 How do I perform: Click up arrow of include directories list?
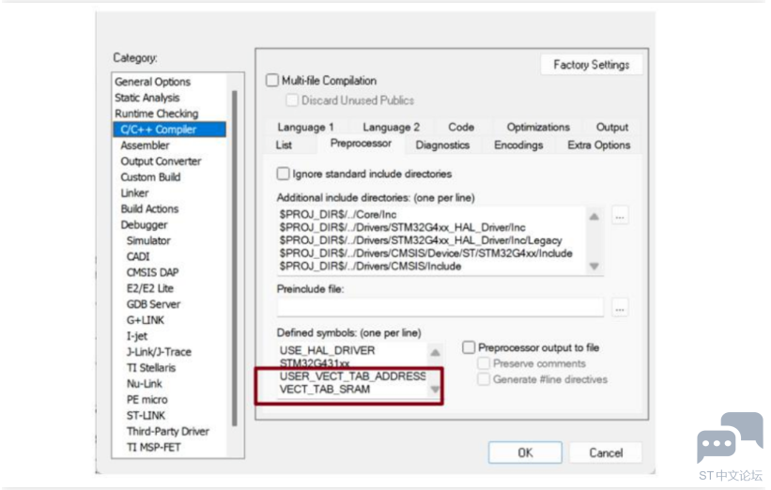pos(594,217)
